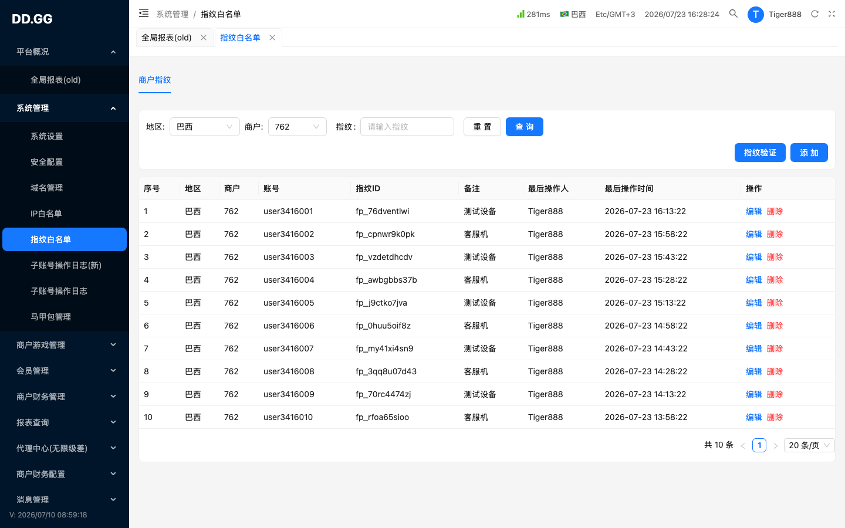The width and height of the screenshot is (845, 528).
Task: Select page 1 in pagination
Action: (759, 445)
